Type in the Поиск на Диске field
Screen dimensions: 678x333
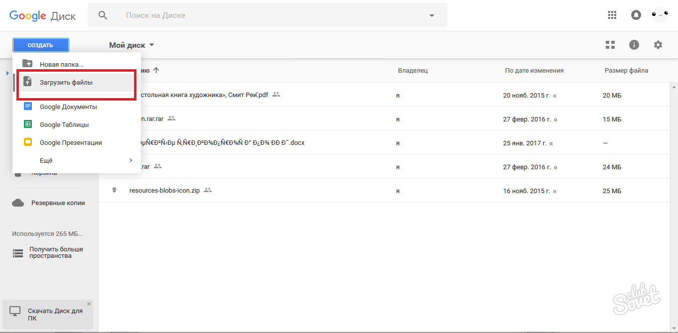(x=269, y=15)
